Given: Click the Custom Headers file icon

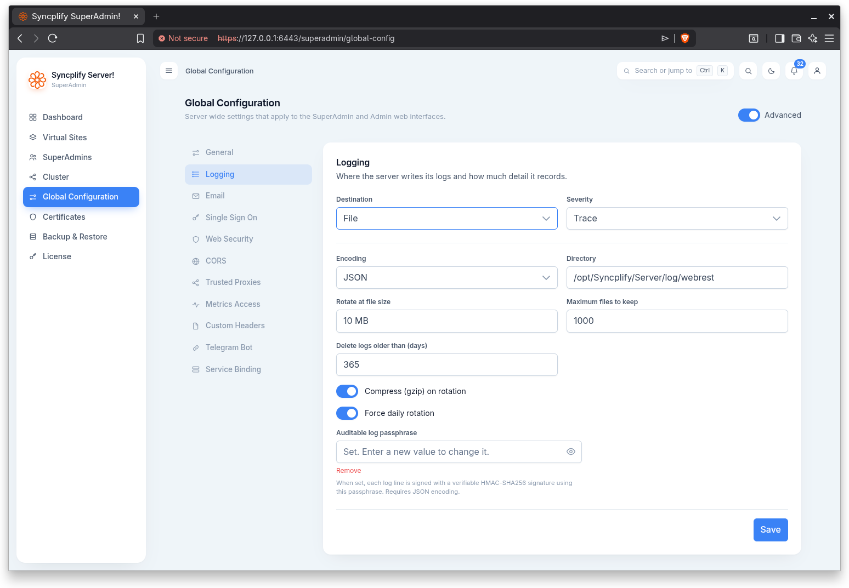Looking at the screenshot, I should tap(196, 326).
